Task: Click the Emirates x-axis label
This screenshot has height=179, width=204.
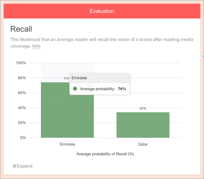Action: tap(67, 144)
